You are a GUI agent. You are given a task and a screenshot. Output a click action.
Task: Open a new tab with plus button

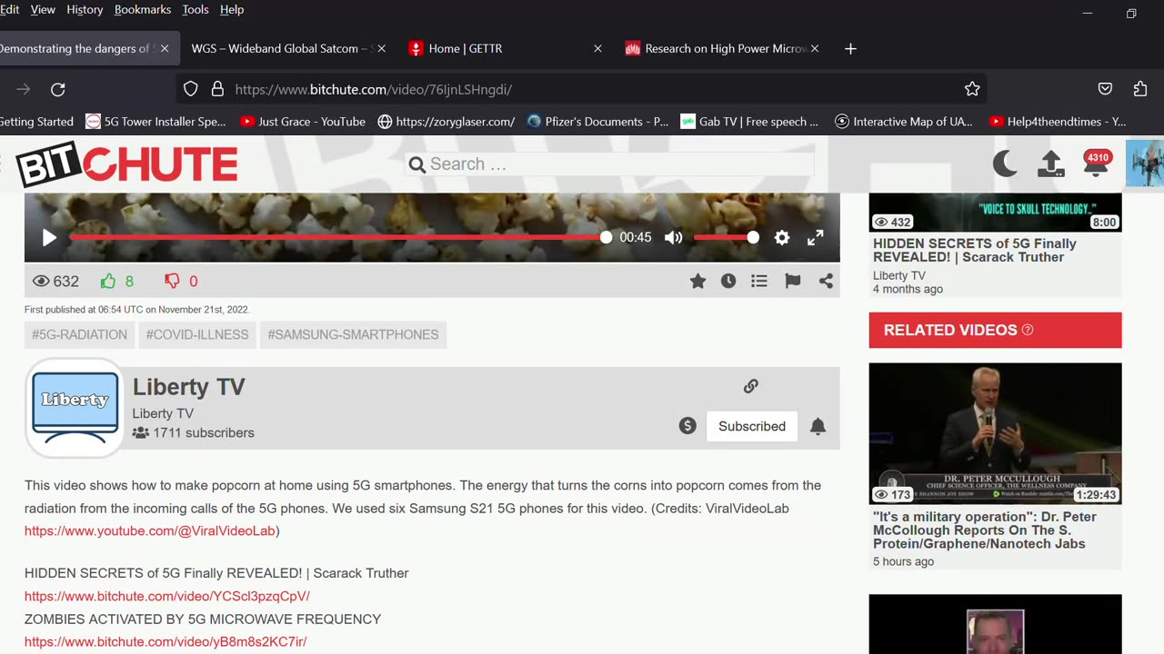850,49
